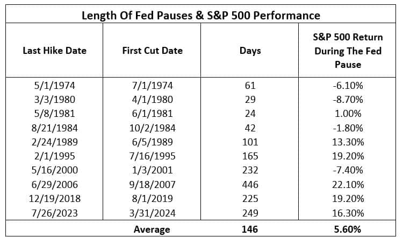Select the 12/19/2018 last hike date
The width and height of the screenshot is (410, 244).
tap(55, 199)
